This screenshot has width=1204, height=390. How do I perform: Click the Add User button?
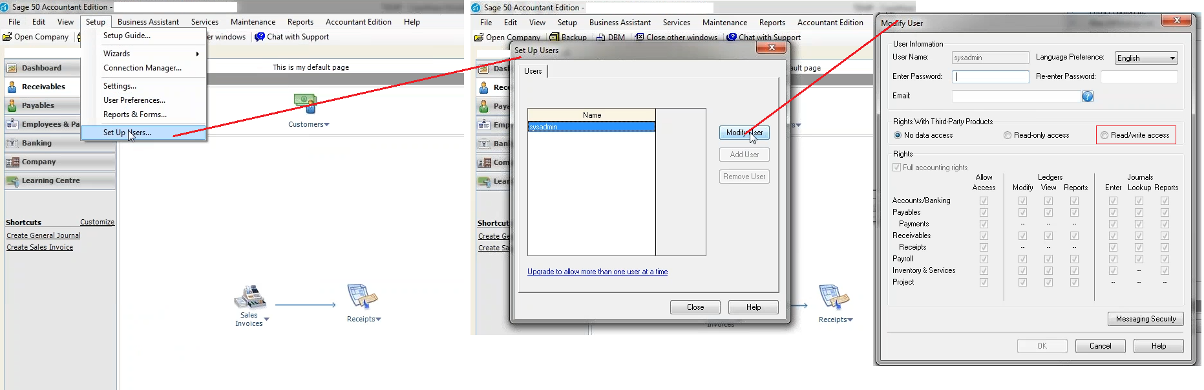pyautogui.click(x=745, y=155)
